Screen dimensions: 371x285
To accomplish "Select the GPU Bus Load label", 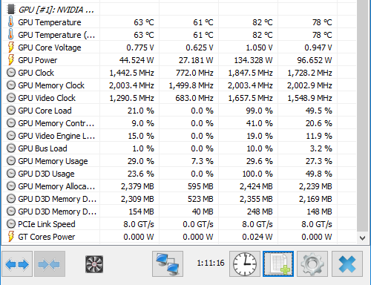I will click(42, 148).
